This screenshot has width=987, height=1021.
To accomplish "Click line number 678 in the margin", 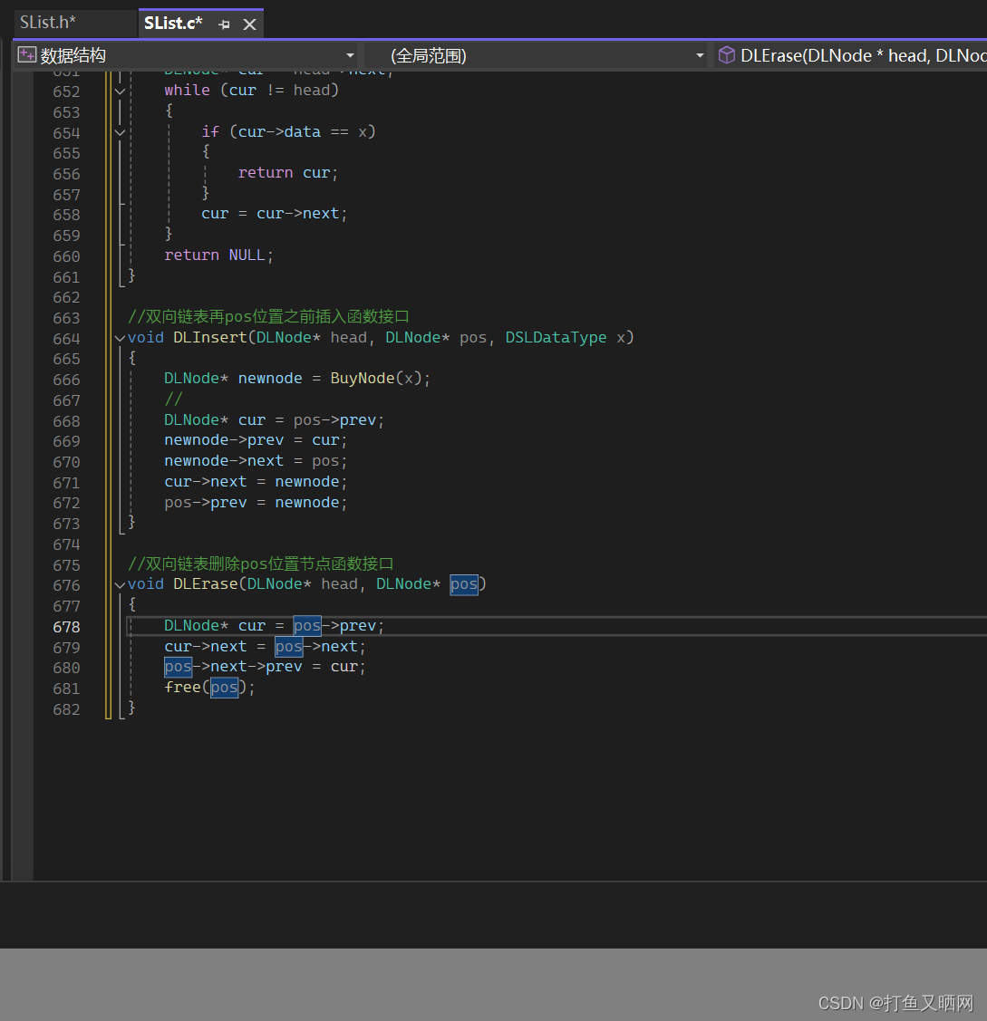I will coord(66,627).
